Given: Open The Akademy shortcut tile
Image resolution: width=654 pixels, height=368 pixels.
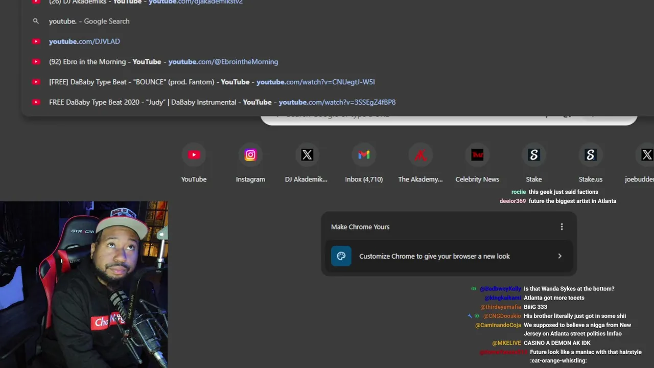Looking at the screenshot, I should 420,164.
